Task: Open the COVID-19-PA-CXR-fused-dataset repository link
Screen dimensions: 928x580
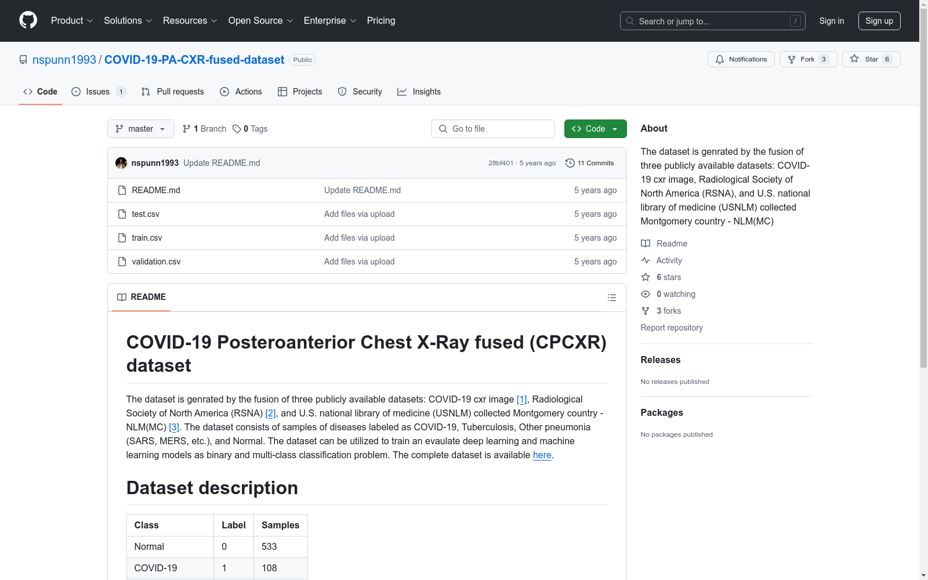Action: pyautogui.click(x=194, y=60)
